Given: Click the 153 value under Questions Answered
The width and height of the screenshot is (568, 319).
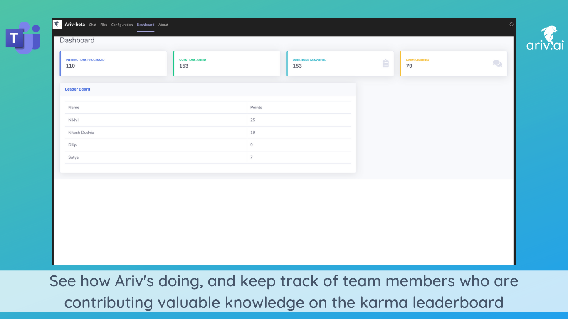Looking at the screenshot, I should [x=297, y=66].
